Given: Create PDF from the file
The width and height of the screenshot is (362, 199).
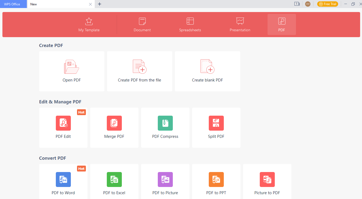Looking at the screenshot, I should coord(139,71).
